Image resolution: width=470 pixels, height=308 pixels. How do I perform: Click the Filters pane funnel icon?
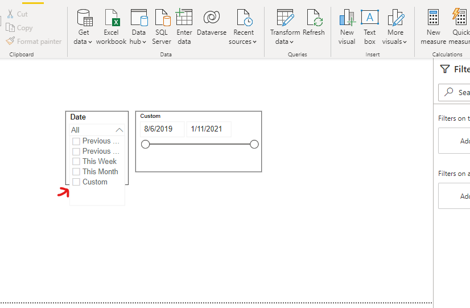coord(445,69)
